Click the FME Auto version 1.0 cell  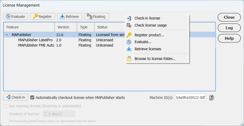(59, 45)
